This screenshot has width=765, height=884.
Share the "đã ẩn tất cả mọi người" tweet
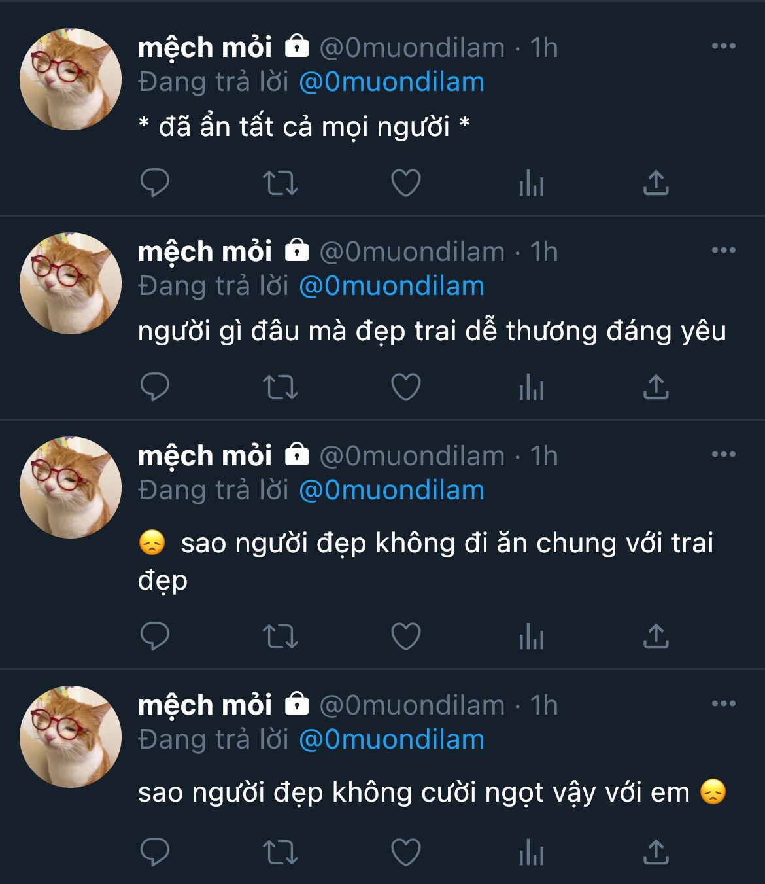pos(656,183)
